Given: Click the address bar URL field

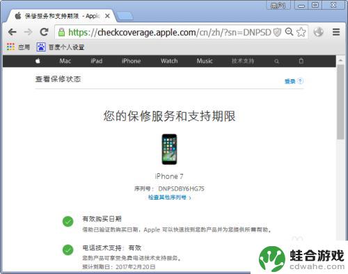Looking at the screenshot, I should tap(169, 33).
